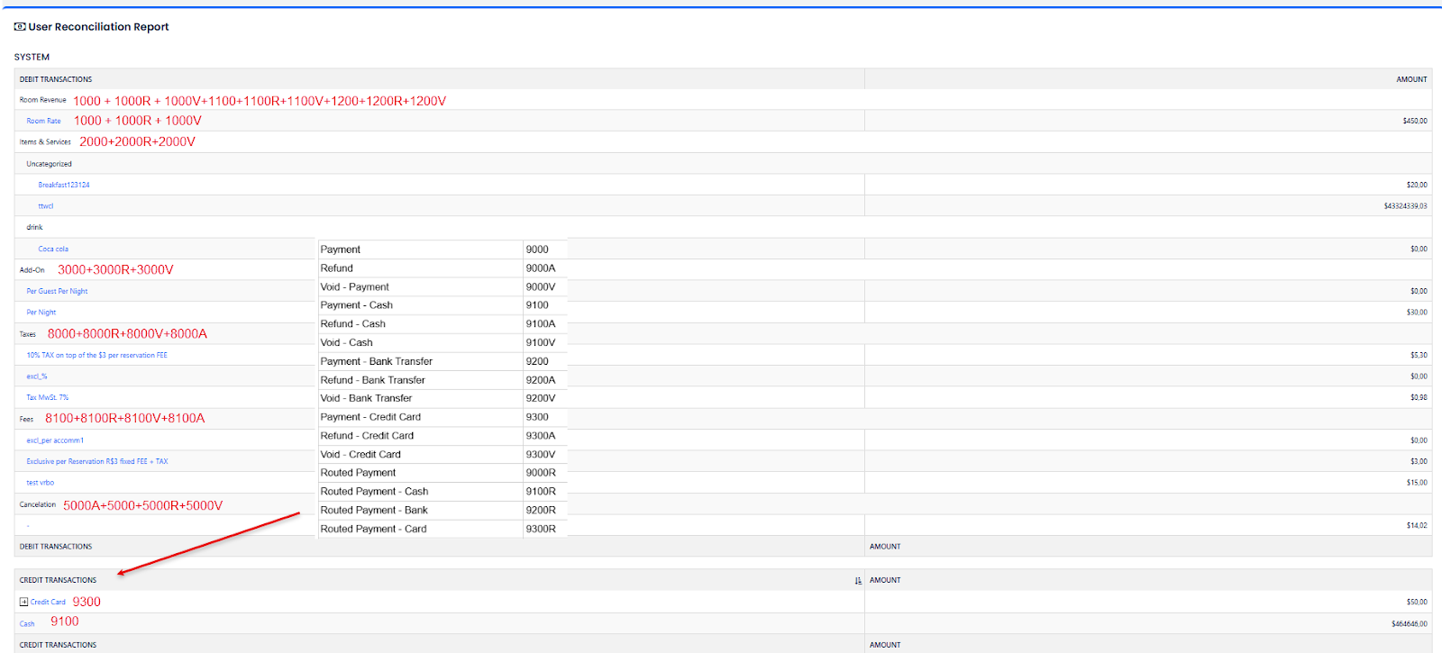Open the Breakfast123124 item link
This screenshot has width=1442, height=653.
point(64,185)
